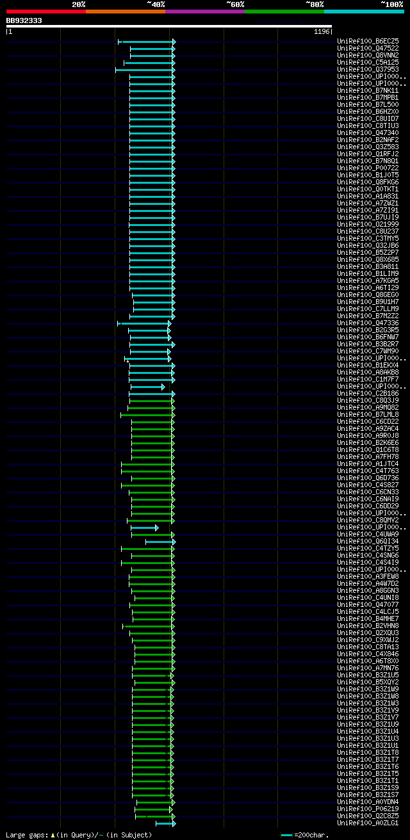Select hit label UniRef100_A0YDN4
The width and height of the screenshot is (410, 840).
pos(368,802)
